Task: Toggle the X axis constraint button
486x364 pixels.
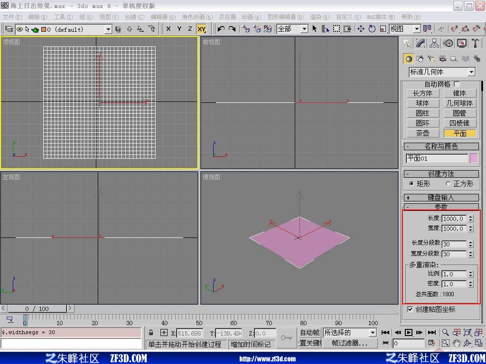Action: (168, 29)
